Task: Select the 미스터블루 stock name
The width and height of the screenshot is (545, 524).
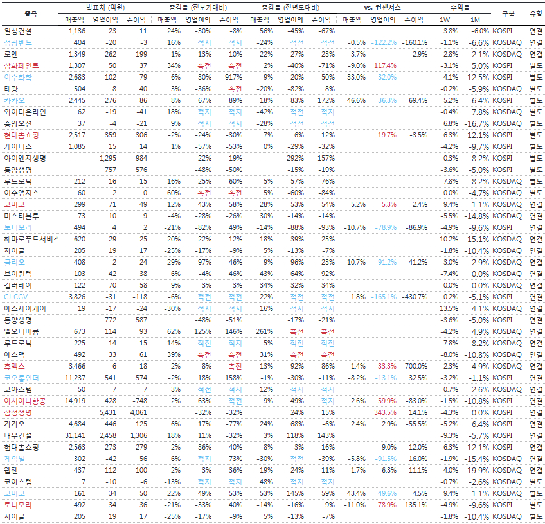Action: [22, 216]
